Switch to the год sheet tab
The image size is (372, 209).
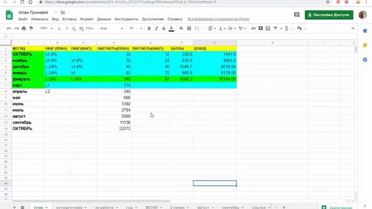[x=131, y=207]
